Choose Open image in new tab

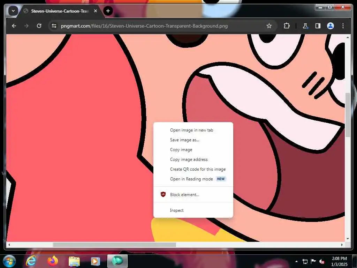tap(193, 130)
